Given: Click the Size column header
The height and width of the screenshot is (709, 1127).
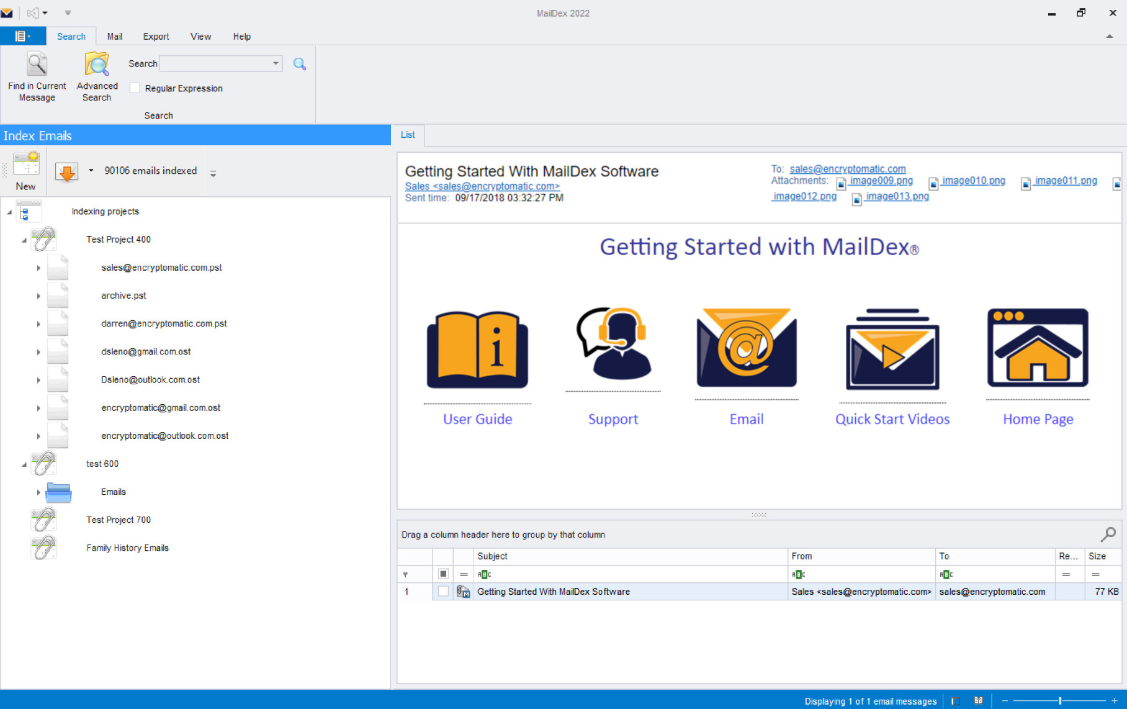Looking at the screenshot, I should coord(1103,556).
